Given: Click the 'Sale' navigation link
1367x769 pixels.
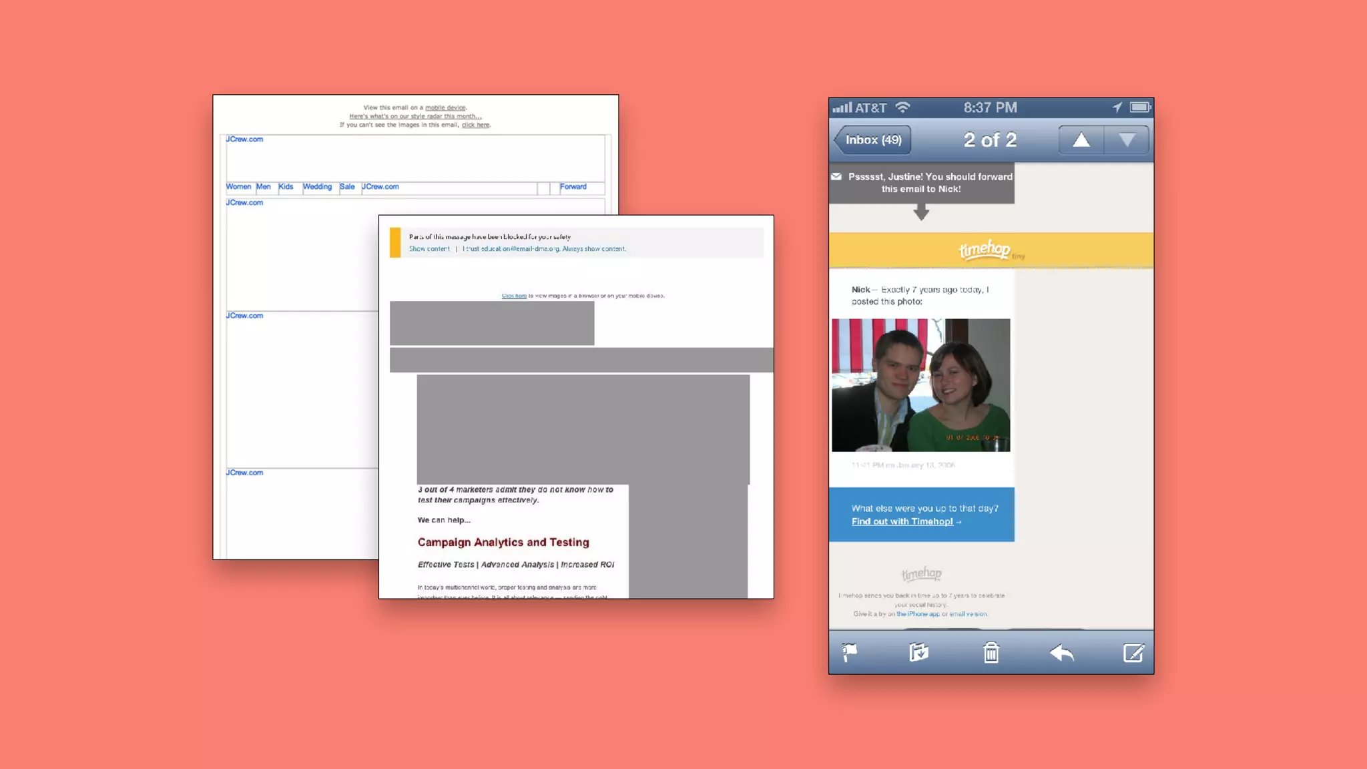Looking at the screenshot, I should pos(347,187).
